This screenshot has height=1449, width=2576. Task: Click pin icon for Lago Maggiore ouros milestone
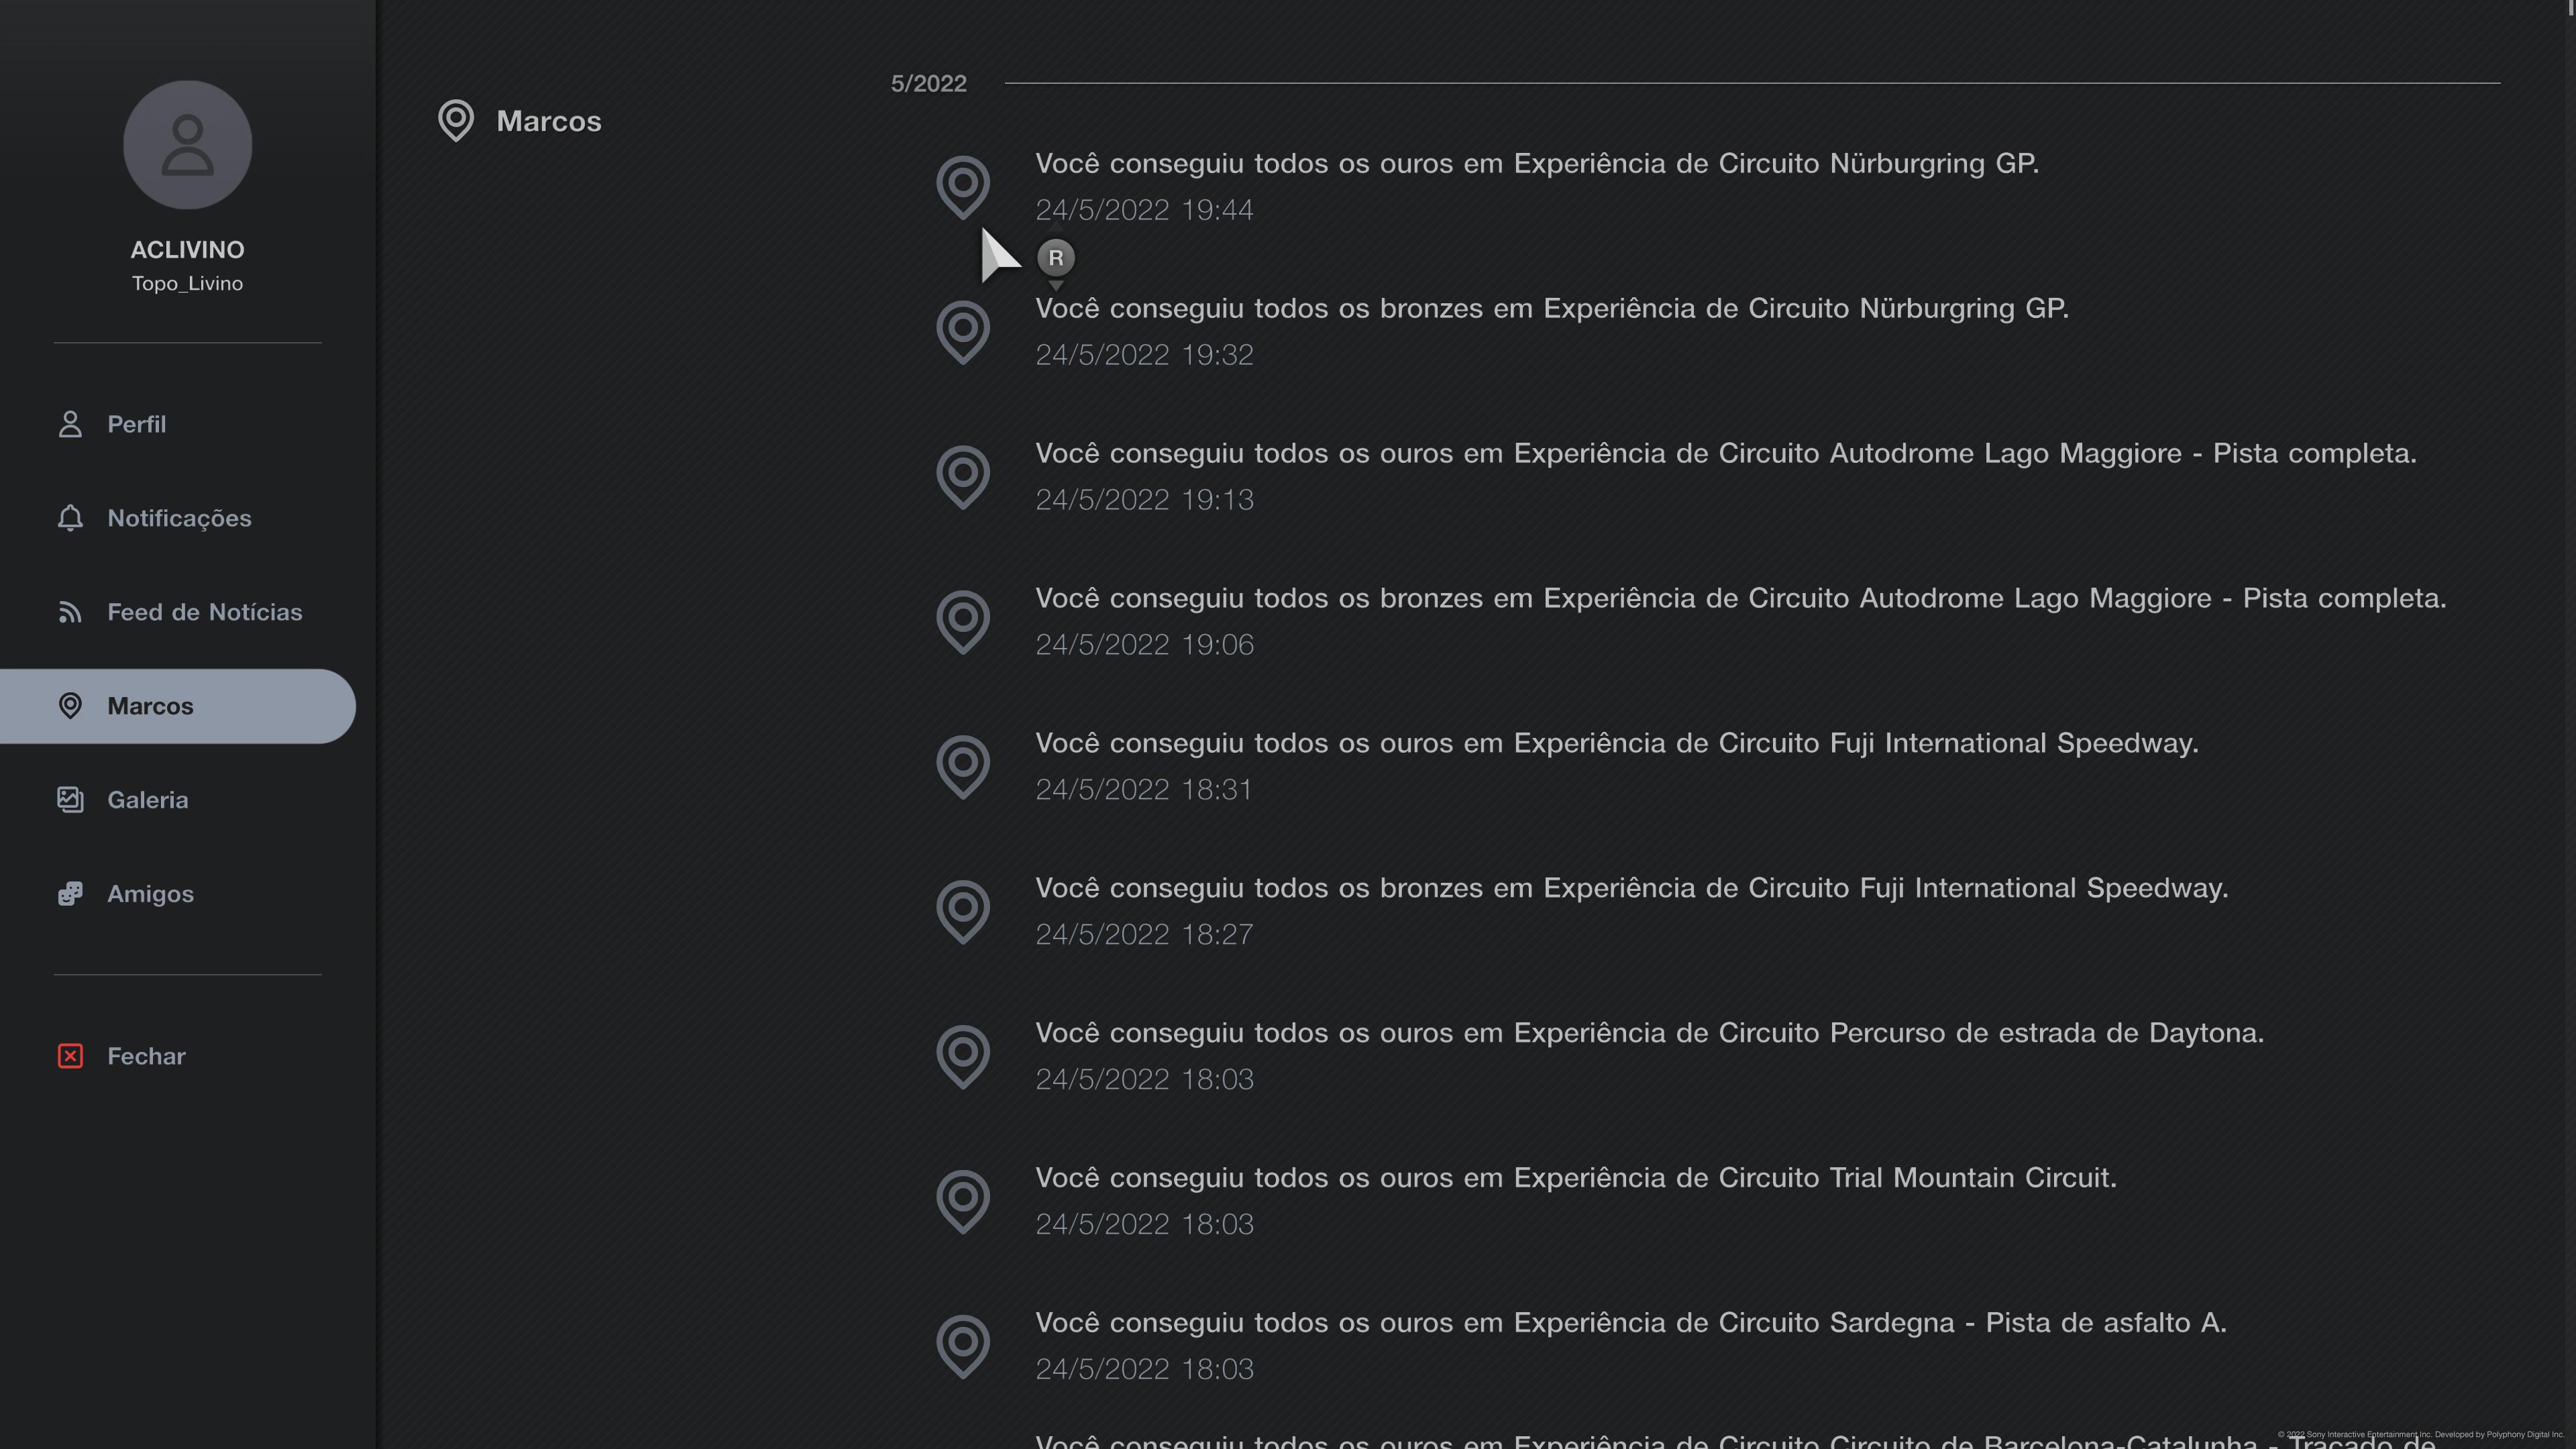coord(963,477)
